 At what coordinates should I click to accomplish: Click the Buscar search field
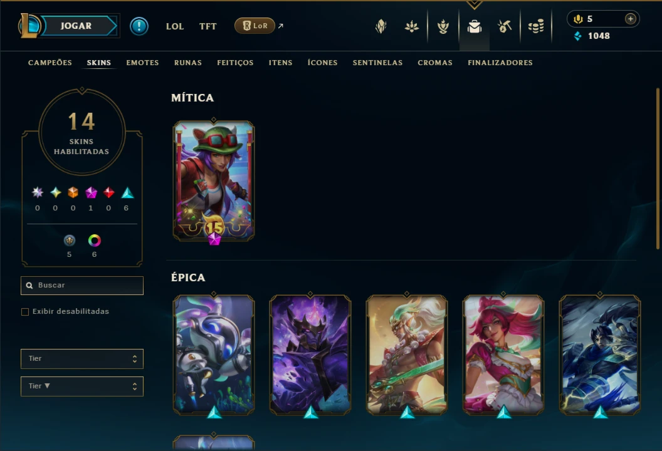pos(82,286)
